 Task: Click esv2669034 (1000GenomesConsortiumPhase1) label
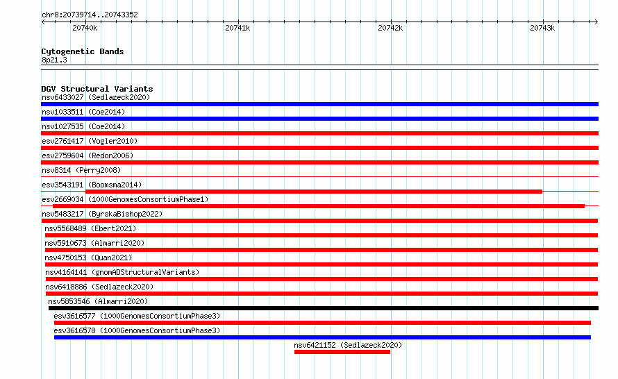coord(125,199)
